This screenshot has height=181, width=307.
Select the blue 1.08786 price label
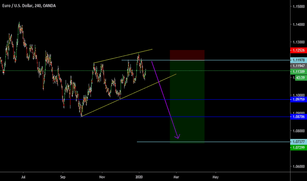298,117
